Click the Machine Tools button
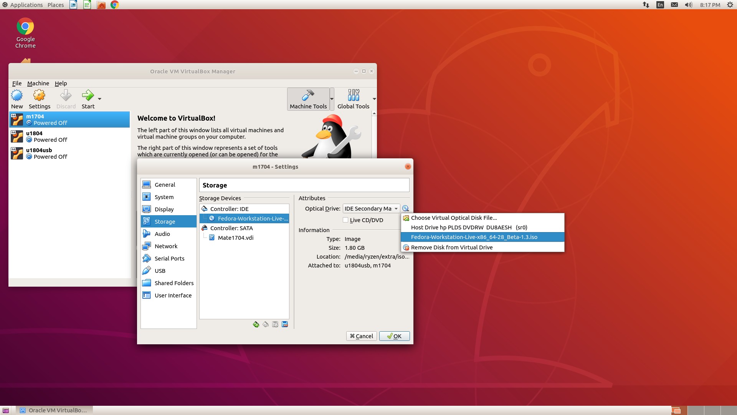The width and height of the screenshot is (737, 415). 308,99
